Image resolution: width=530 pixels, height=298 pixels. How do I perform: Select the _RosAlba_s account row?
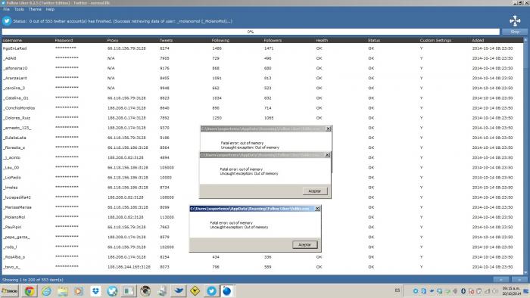[x=262, y=257]
